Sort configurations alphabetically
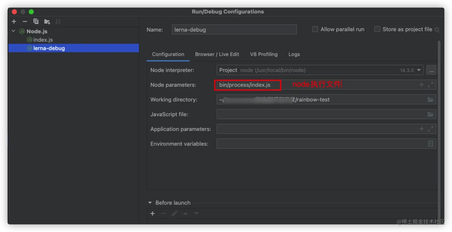 tap(58, 21)
